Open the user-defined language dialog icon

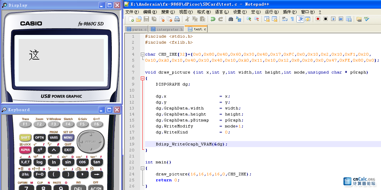(307, 19)
